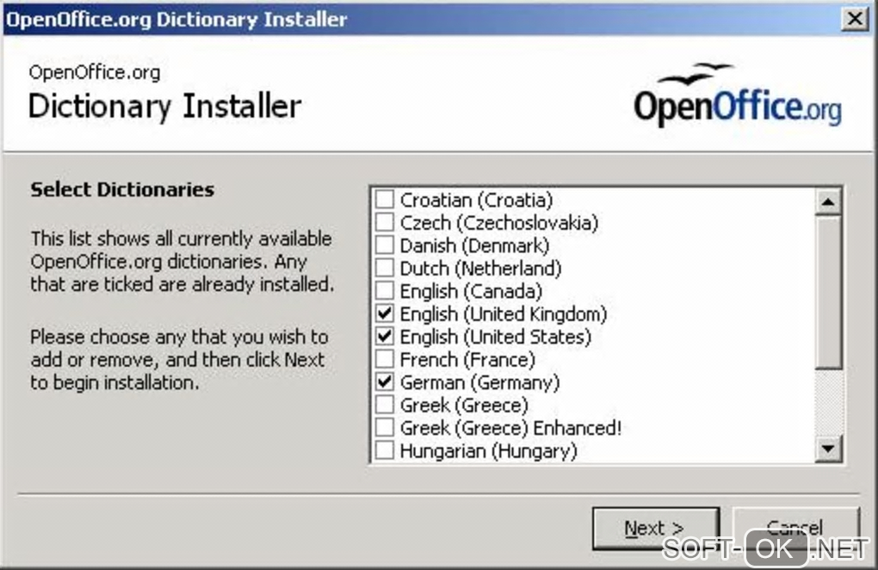Tick the Greek (Greece) Enhanced! checkbox
The image size is (878, 570).
pyautogui.click(x=385, y=427)
